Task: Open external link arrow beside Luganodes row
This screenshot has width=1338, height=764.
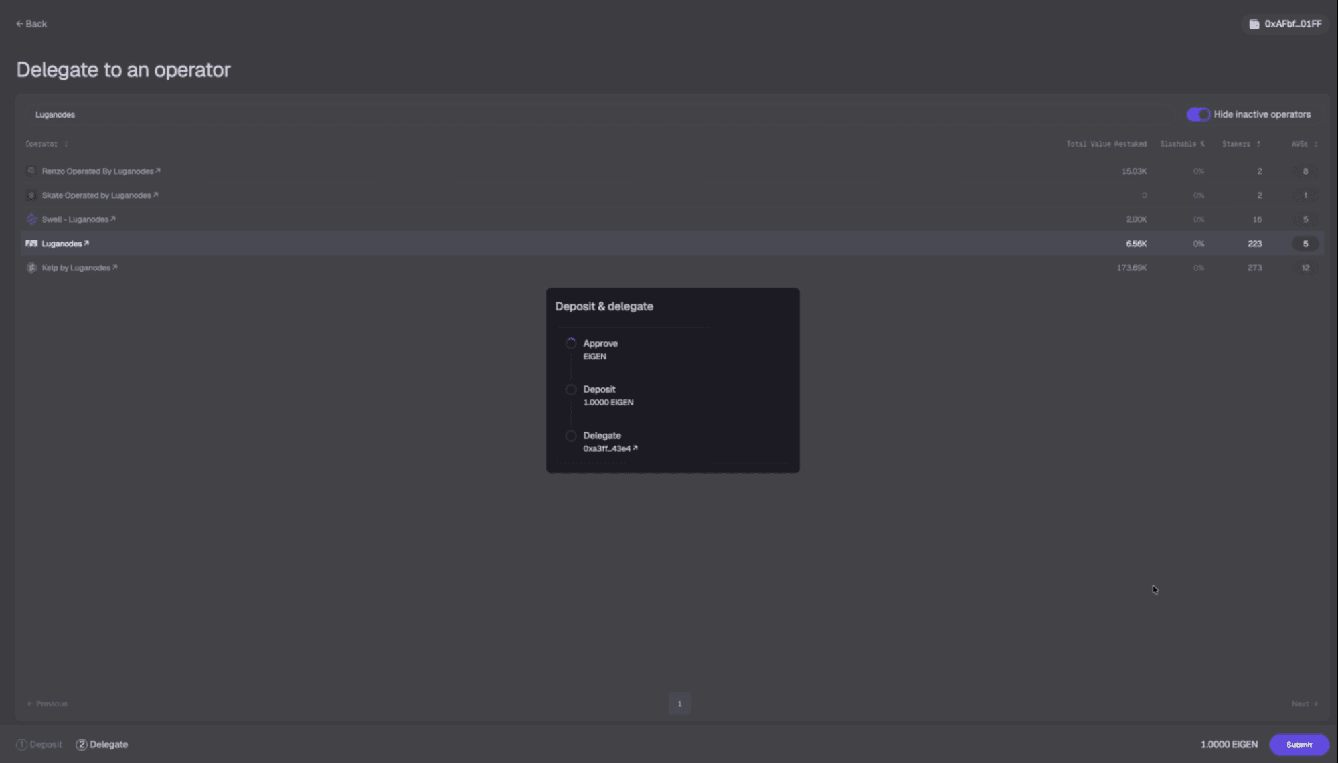Action: click(86, 243)
